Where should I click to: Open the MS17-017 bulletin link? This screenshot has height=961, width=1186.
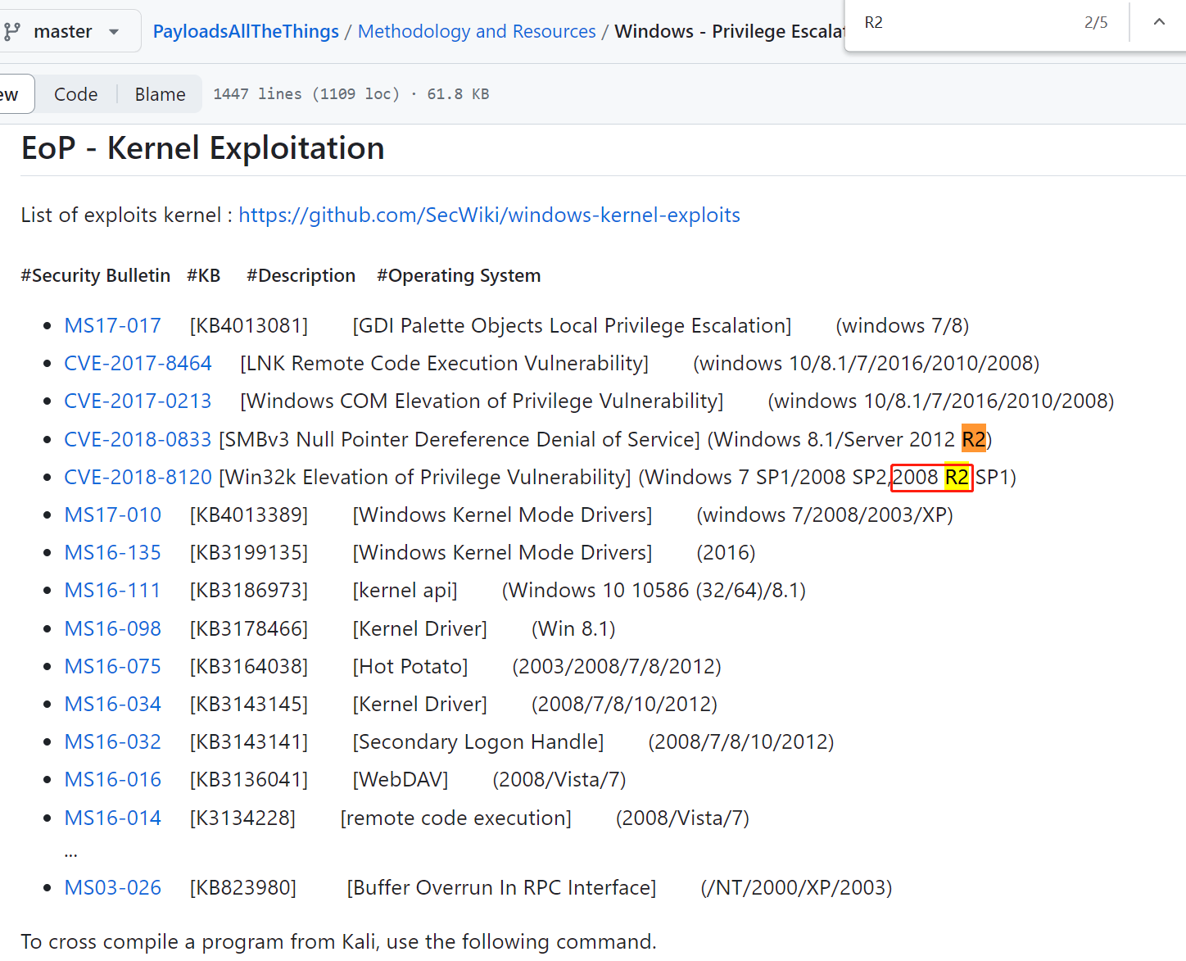pos(112,325)
